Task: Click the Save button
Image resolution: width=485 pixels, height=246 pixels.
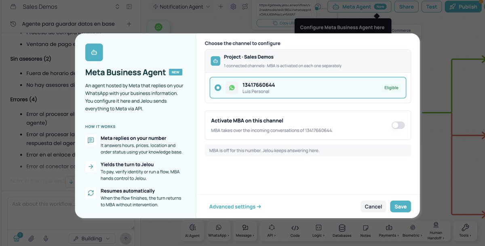Action: (x=401, y=206)
